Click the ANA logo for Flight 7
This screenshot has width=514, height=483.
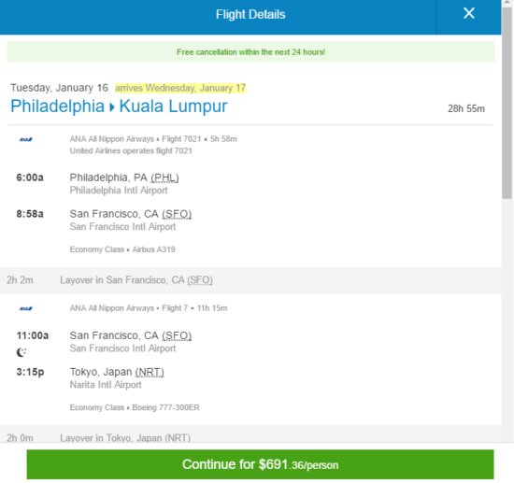coord(25,308)
